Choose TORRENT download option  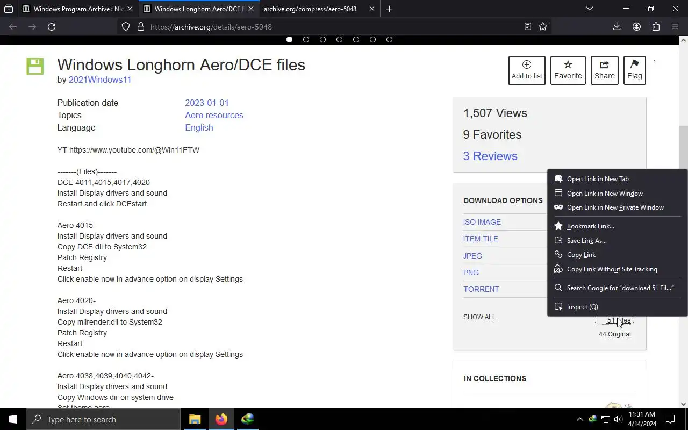[481, 289]
